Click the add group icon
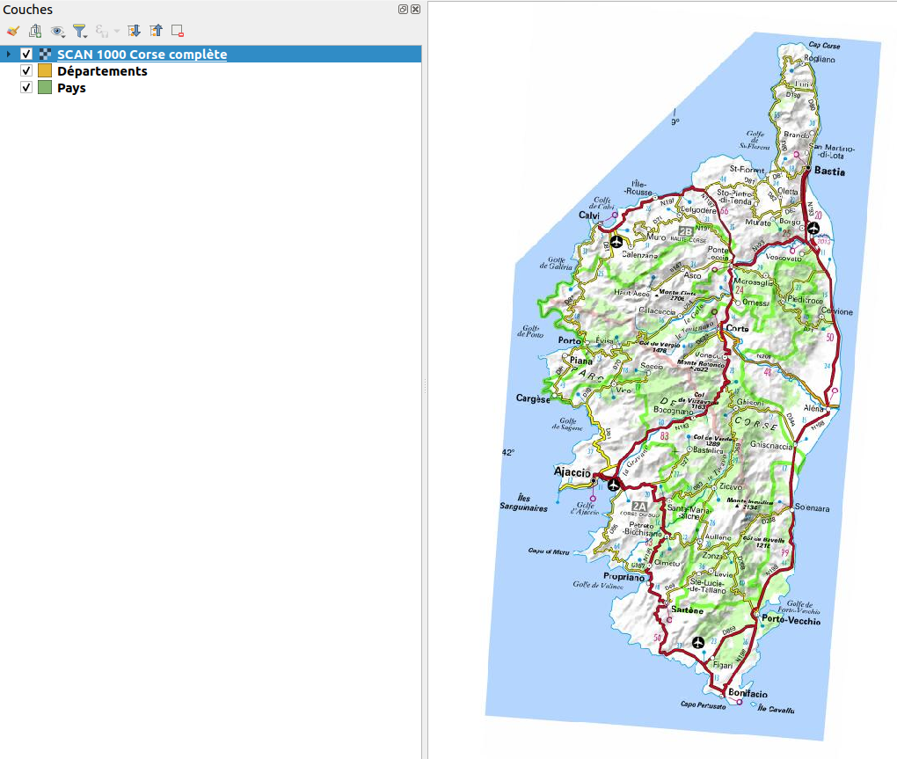 point(35,31)
